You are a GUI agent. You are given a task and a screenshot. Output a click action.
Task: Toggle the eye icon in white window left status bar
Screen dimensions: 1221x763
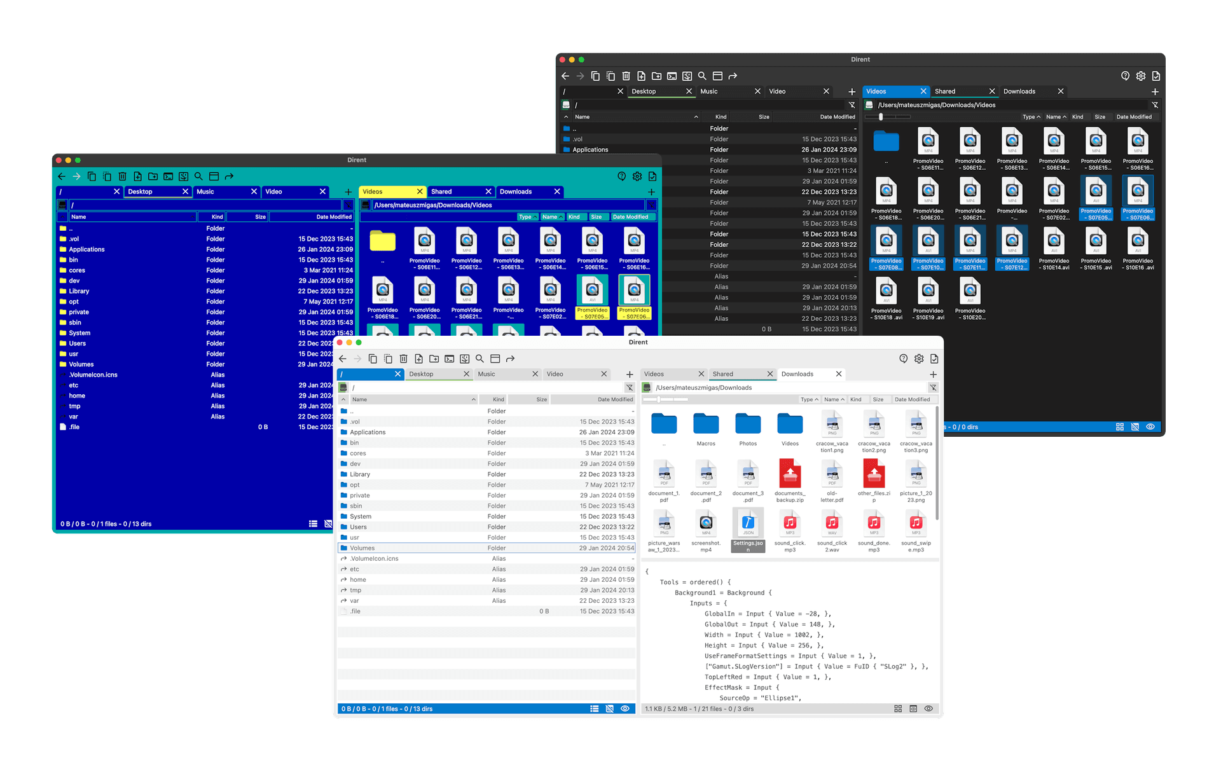(x=625, y=709)
